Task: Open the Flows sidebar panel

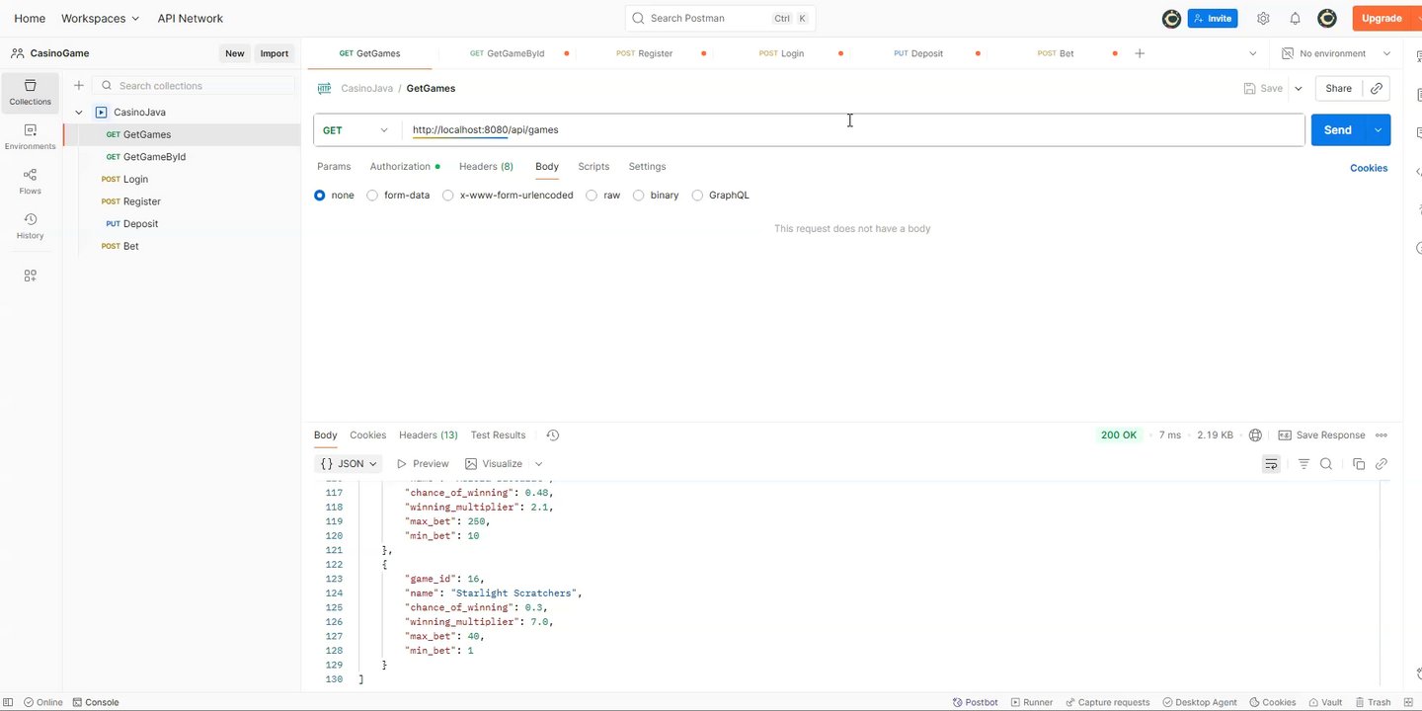Action: point(30,182)
